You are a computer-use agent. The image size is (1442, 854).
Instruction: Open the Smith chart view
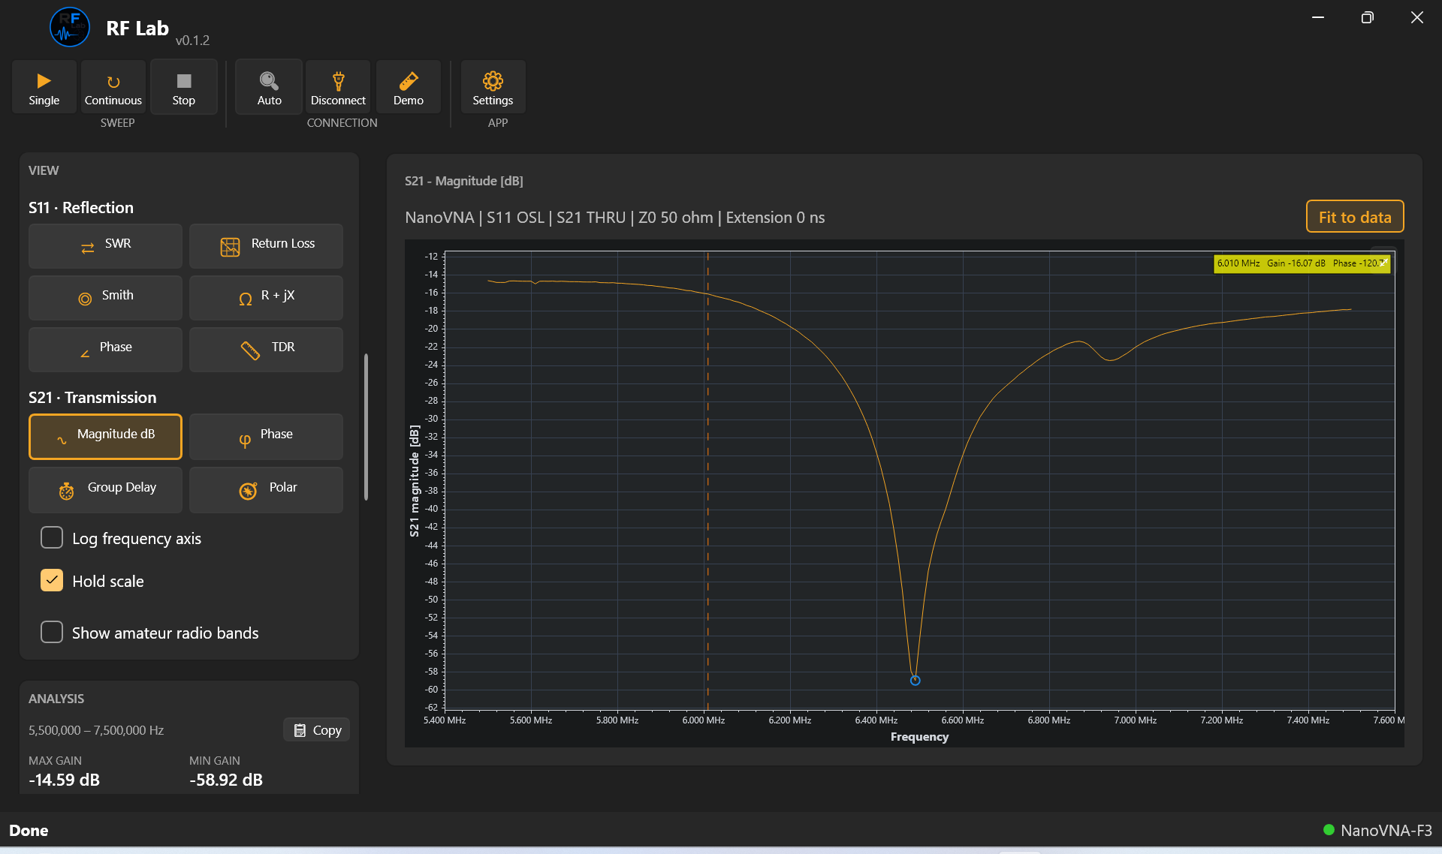(105, 297)
